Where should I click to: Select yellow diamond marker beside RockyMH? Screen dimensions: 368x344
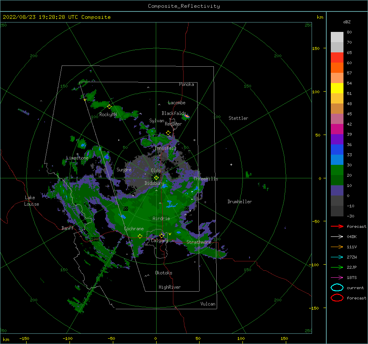(109, 107)
